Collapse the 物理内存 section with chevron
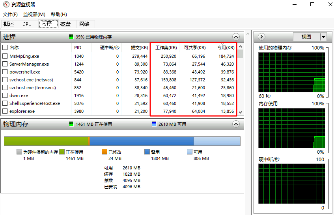 236,124
